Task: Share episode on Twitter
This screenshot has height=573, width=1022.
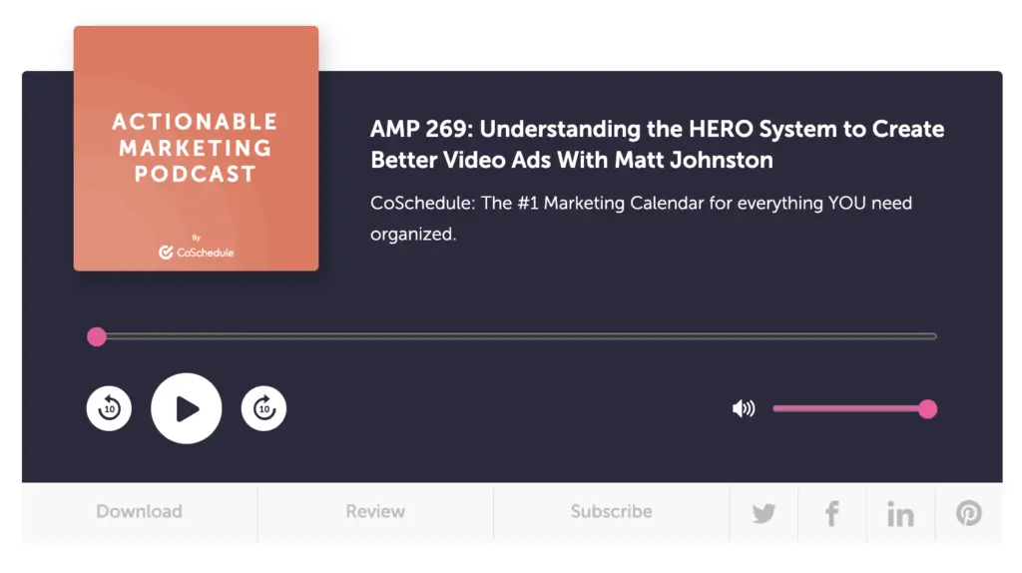Action: pos(764,514)
